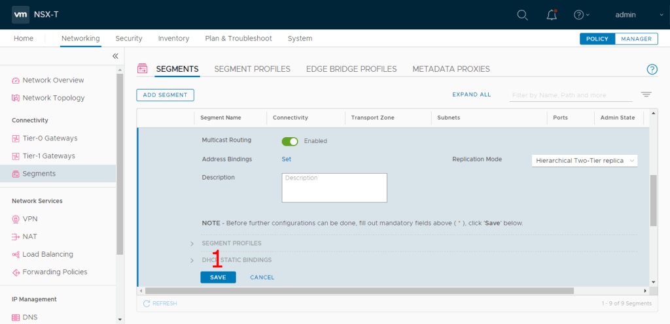Click the Segments page help icon
The height and width of the screenshot is (324, 670).
(652, 69)
